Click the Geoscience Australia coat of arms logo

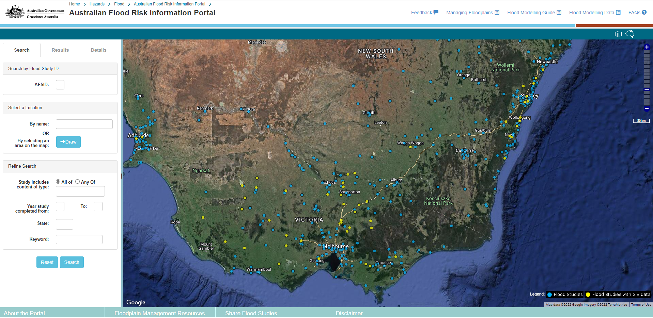point(15,11)
